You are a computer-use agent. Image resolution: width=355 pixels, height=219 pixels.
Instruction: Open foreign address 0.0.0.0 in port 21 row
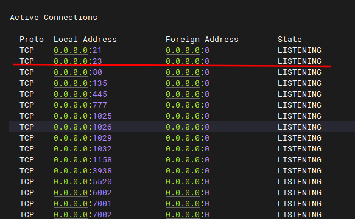(183, 50)
